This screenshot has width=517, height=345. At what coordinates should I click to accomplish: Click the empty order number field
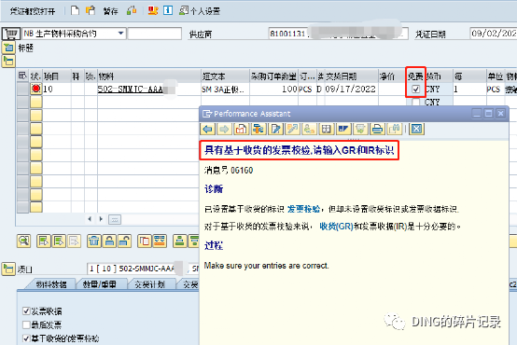154,34
